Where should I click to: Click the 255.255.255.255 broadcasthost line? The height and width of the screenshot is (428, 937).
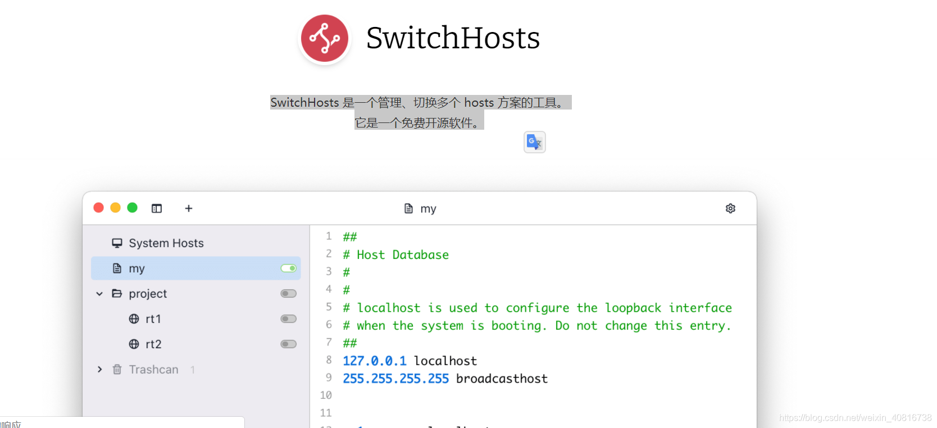tap(445, 379)
